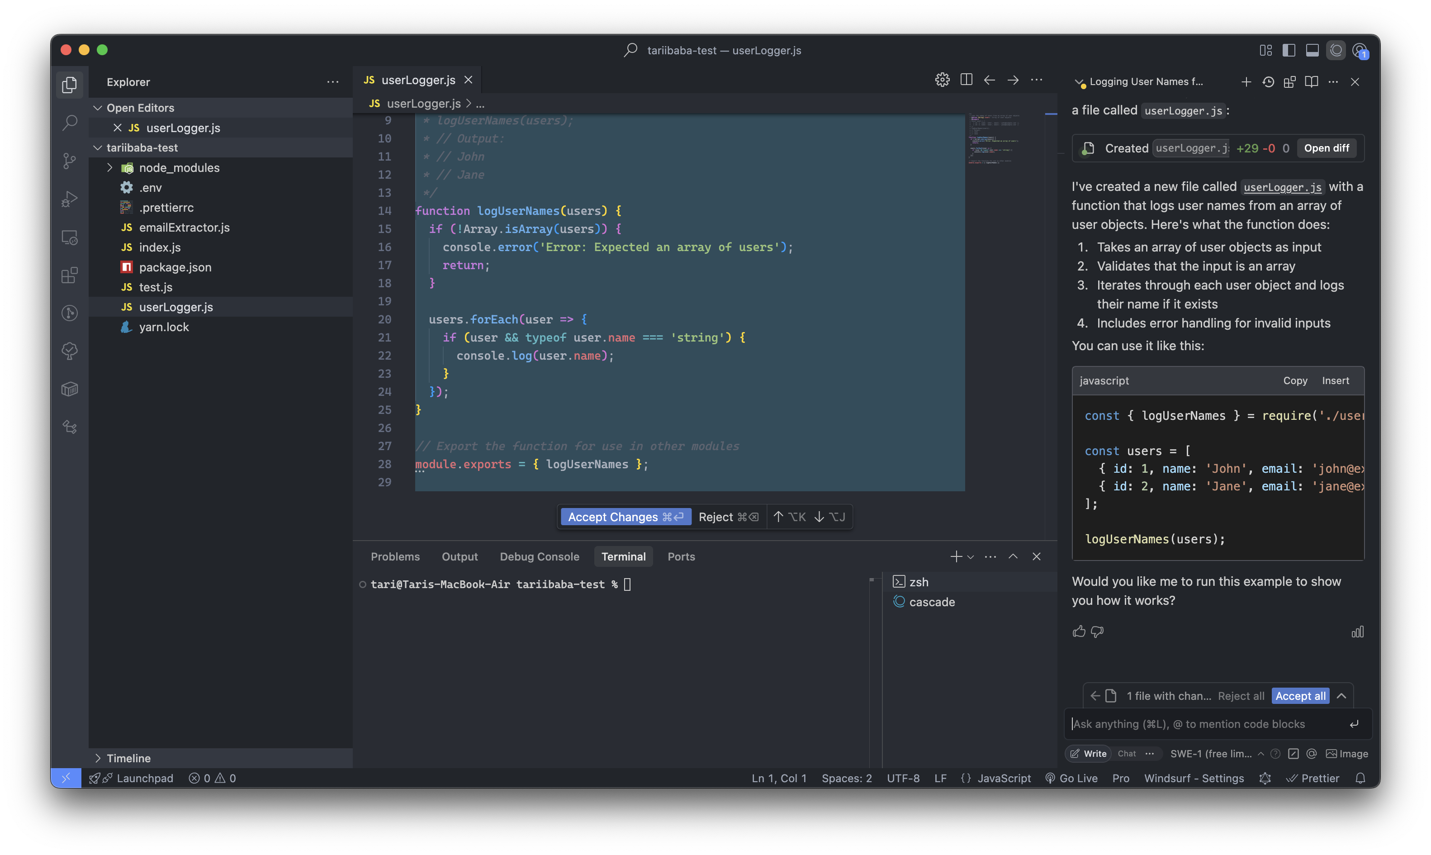Image resolution: width=1431 pixels, height=855 pixels.
Task: Copy the javascript code snippet
Action: [x=1295, y=381]
